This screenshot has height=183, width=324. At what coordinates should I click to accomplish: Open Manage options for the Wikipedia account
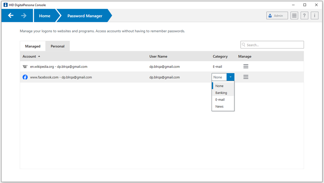click(246, 67)
